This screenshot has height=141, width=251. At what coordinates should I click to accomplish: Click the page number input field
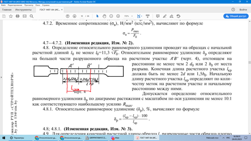click(82, 16)
